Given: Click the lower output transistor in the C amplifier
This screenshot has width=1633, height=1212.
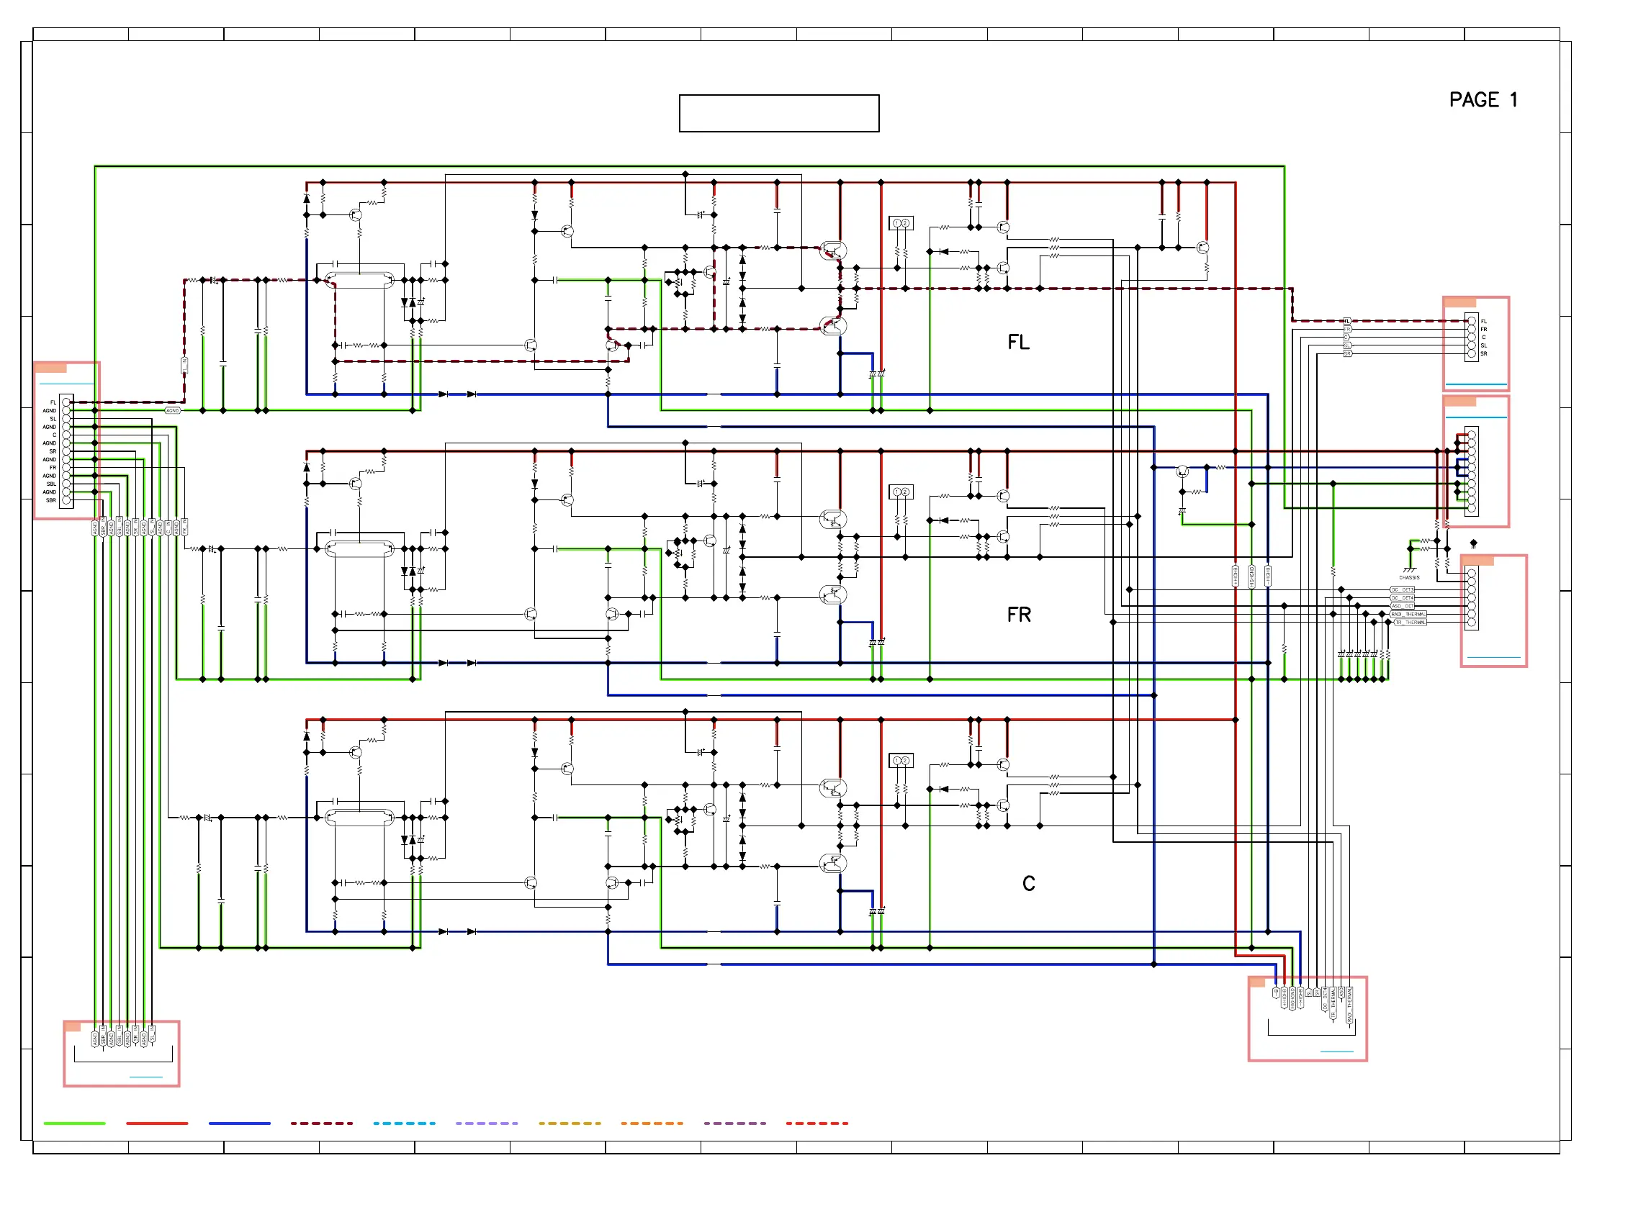Looking at the screenshot, I should click(833, 864).
